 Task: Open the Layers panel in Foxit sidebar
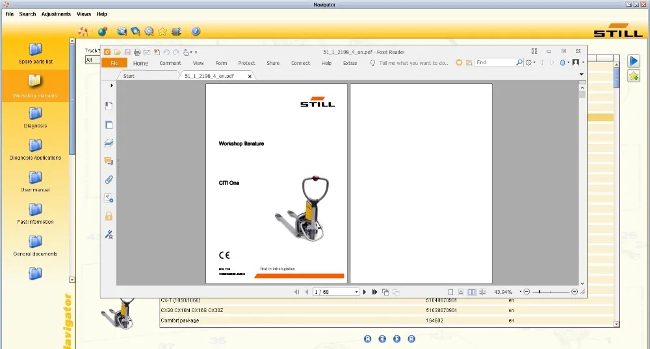(109, 143)
